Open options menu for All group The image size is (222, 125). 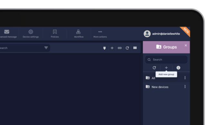185,78
